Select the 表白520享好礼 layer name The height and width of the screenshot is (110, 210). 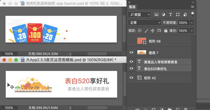click(155, 69)
